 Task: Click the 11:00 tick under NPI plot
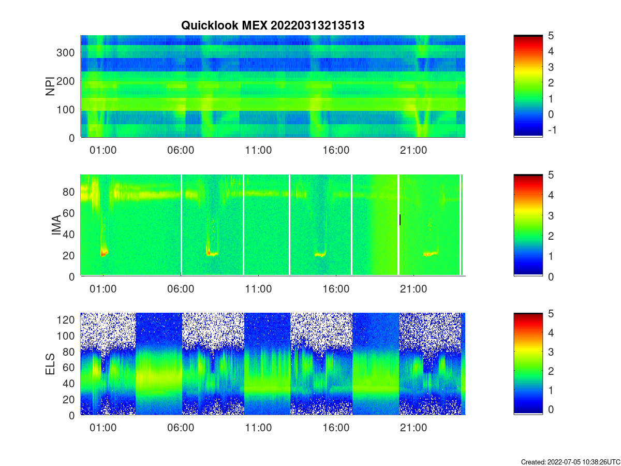259,150
